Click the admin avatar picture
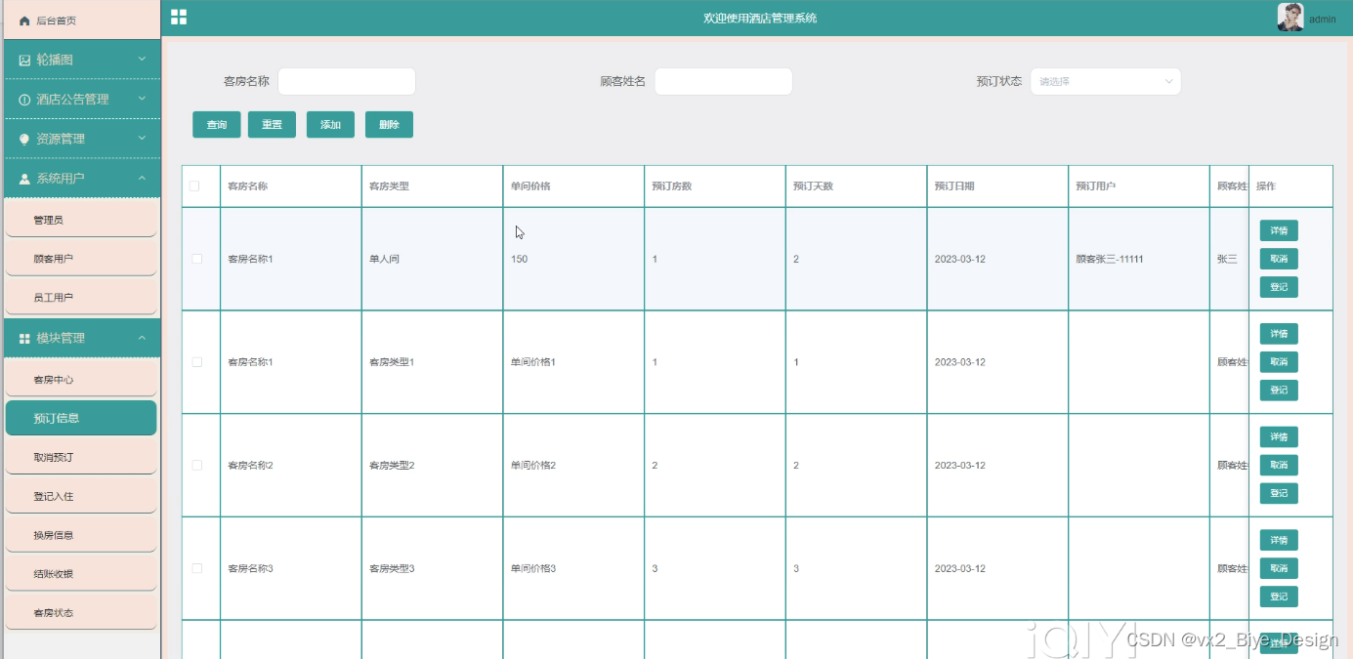The width and height of the screenshot is (1353, 659). pos(1290,18)
